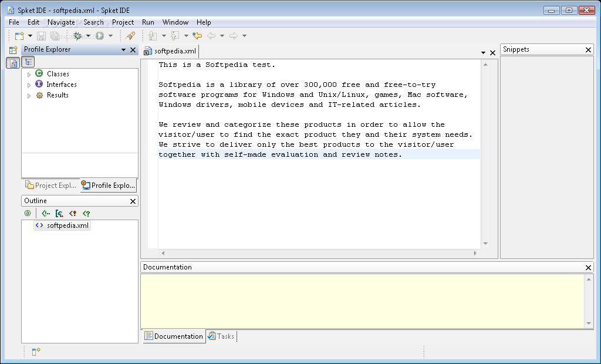
Task: Open the Run menu
Action: pos(148,22)
